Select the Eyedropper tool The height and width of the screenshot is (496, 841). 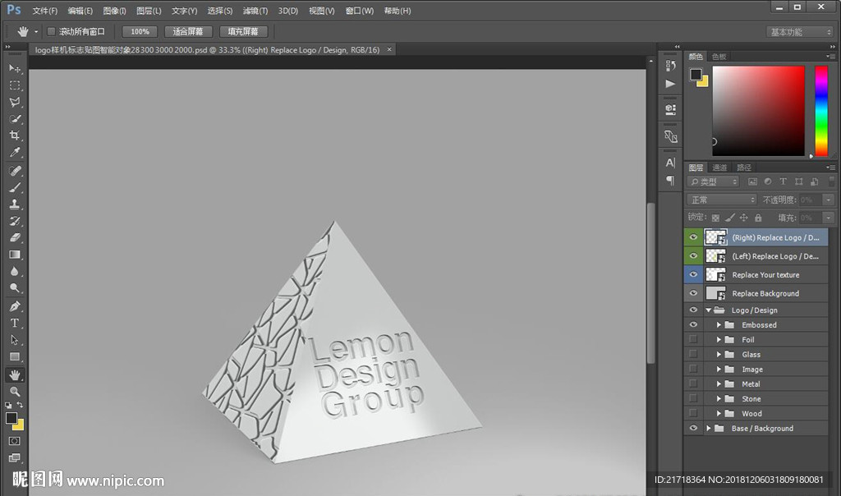15,152
